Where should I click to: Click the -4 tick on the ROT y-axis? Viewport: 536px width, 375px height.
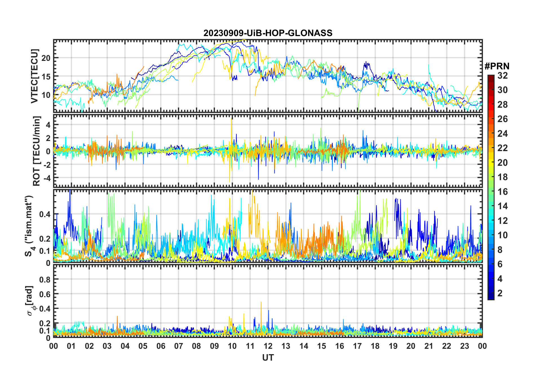tap(47, 178)
